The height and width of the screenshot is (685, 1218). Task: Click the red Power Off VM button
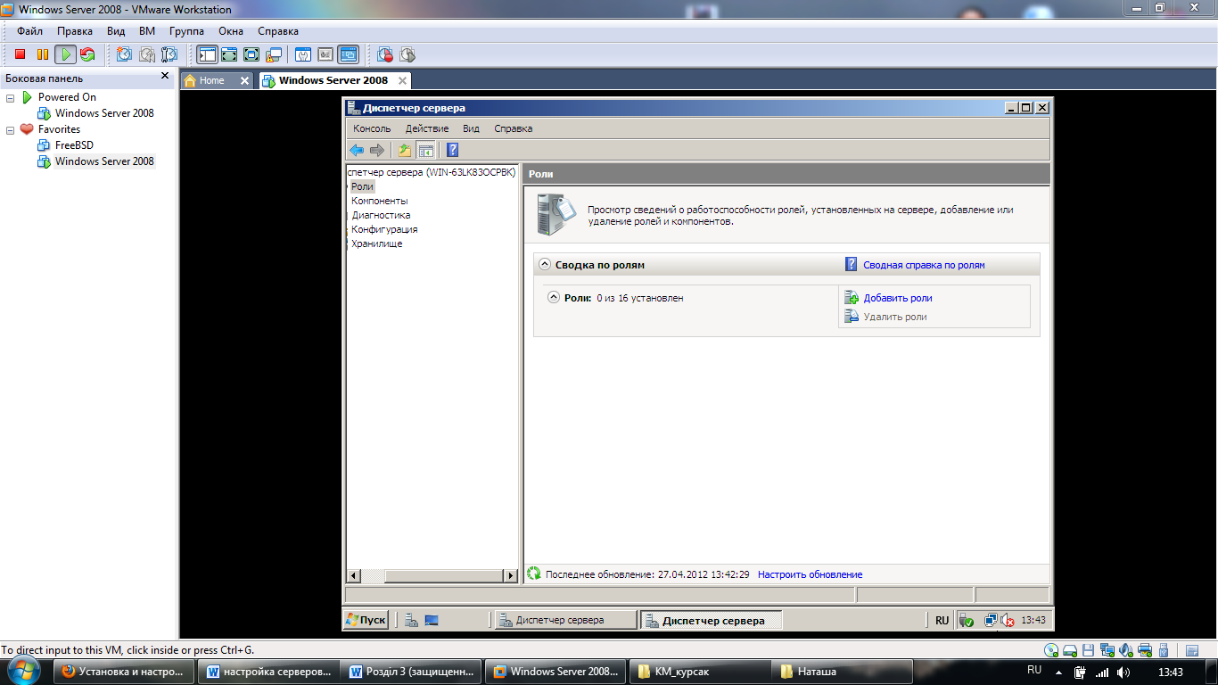pos(20,54)
